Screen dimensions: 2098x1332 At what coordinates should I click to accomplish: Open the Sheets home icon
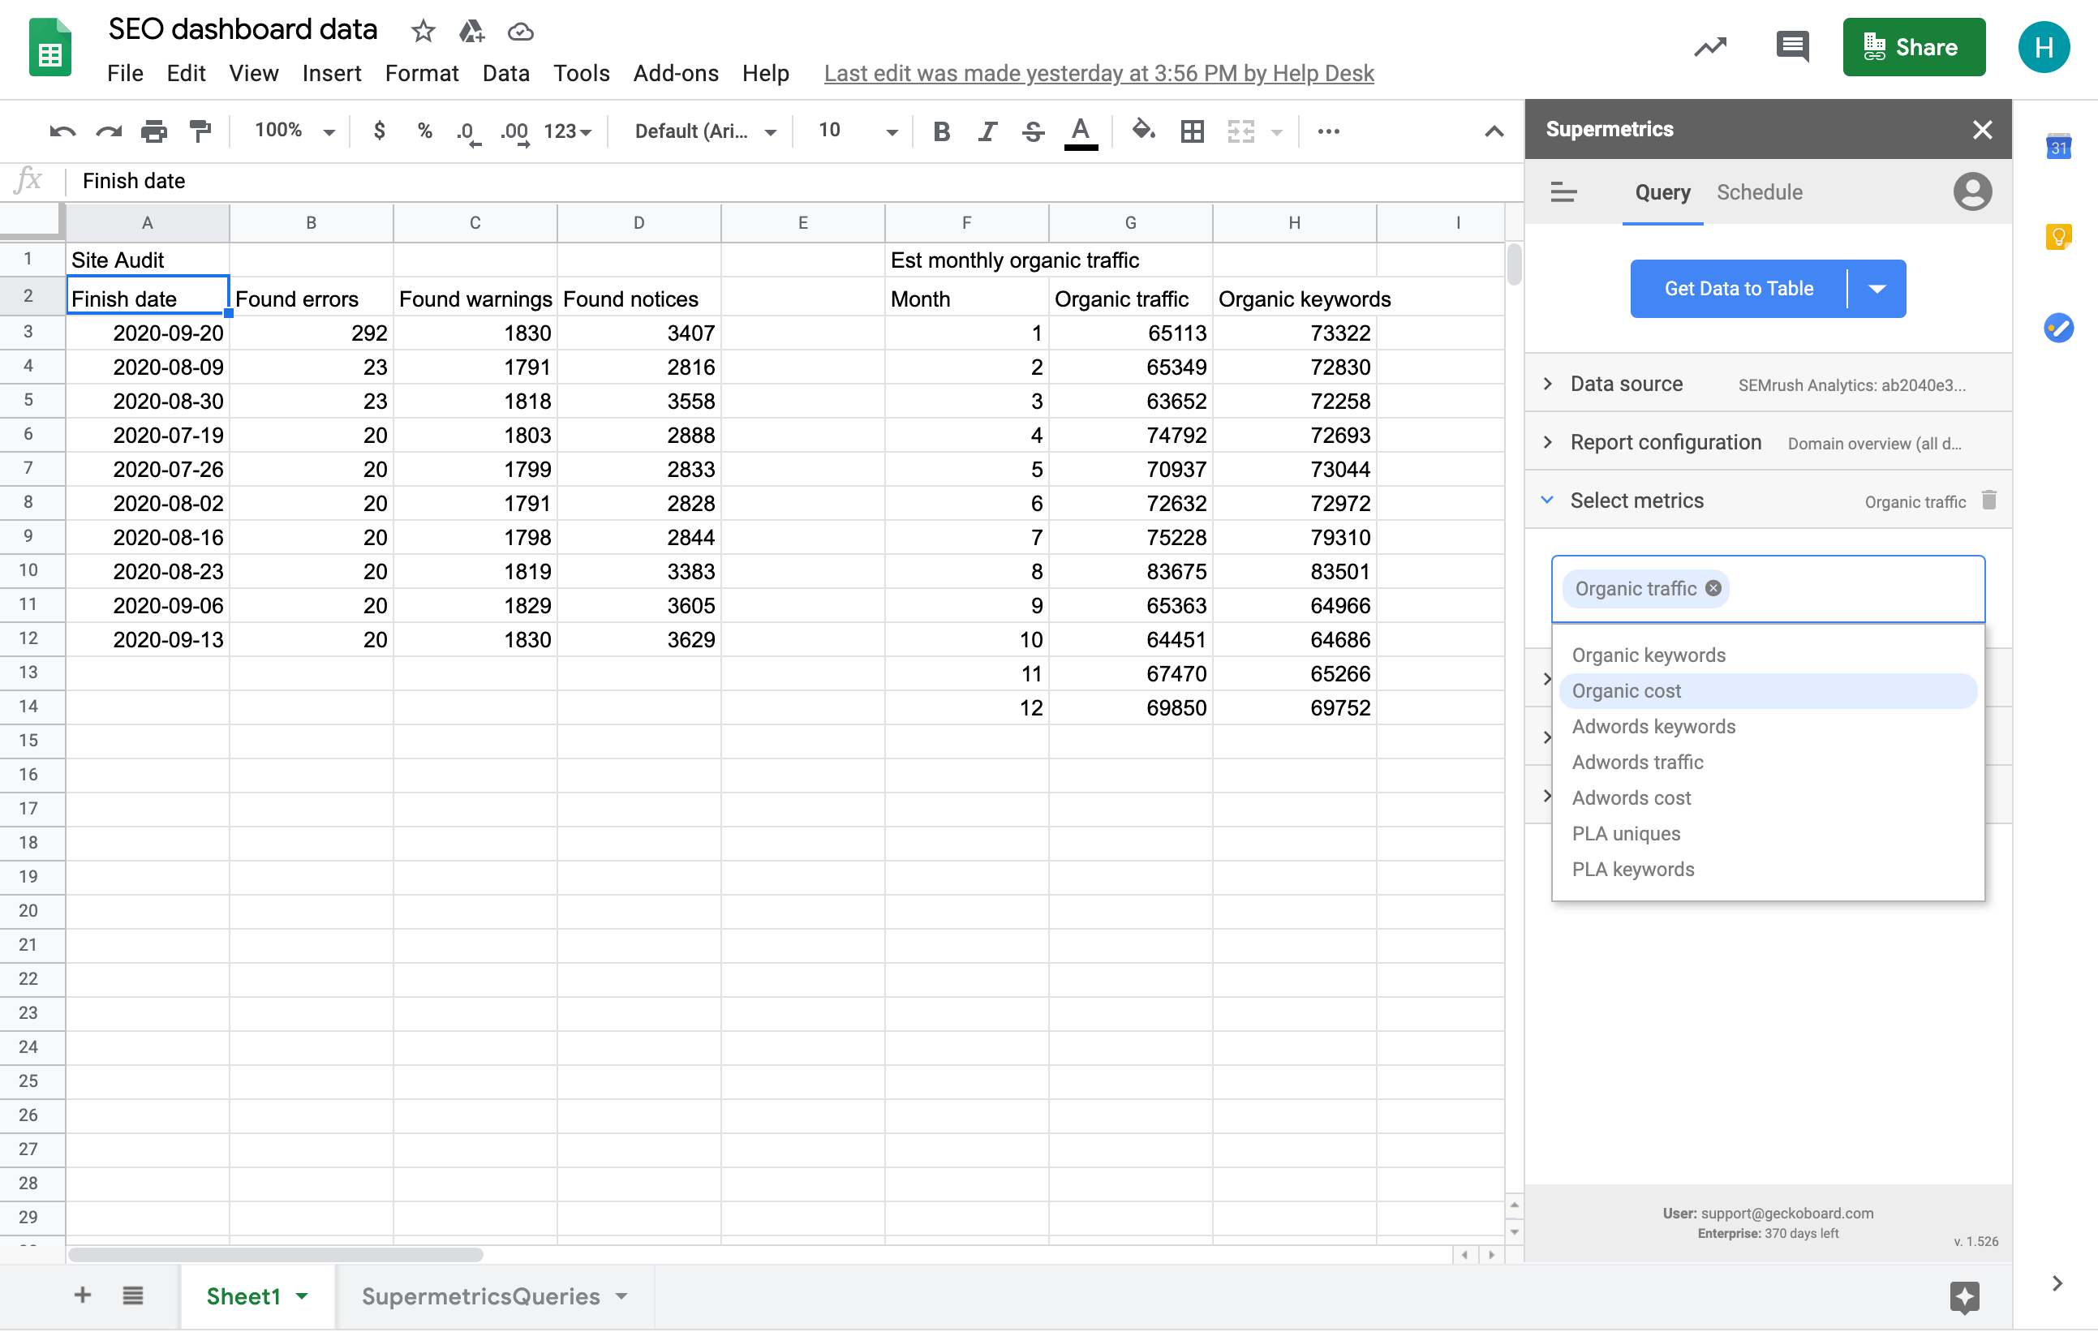tap(49, 47)
